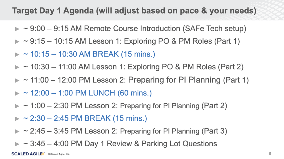The image size is (284, 159).
Task: Select the Target Day 1 Agenda title
Action: pyautogui.click(x=134, y=12)
